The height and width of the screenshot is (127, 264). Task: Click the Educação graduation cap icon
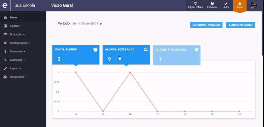pos(5,34)
